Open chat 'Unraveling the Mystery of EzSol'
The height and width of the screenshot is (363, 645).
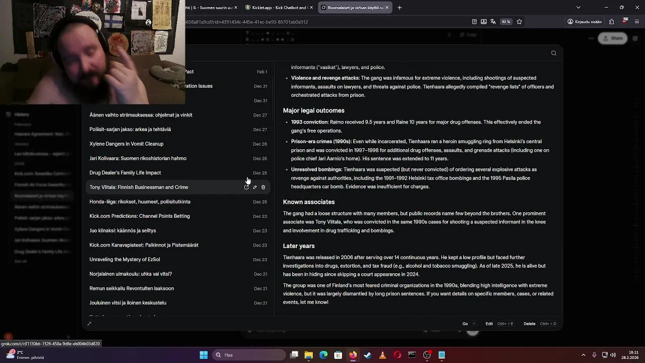tap(178, 260)
